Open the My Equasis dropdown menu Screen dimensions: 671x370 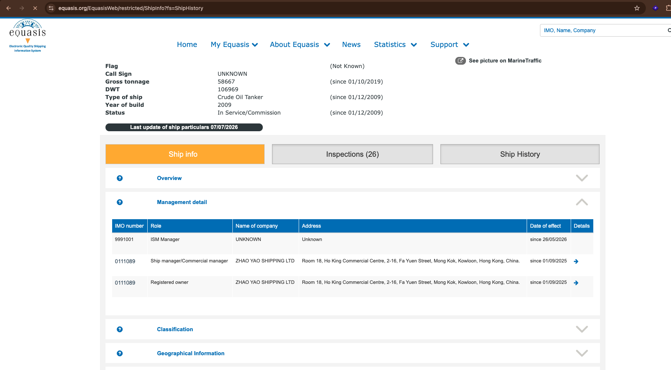pos(234,45)
